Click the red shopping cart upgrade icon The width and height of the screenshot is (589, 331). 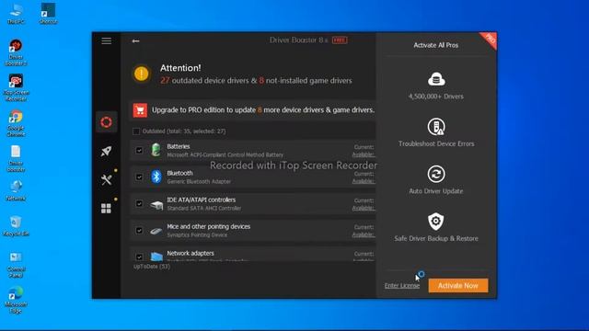[140, 110]
